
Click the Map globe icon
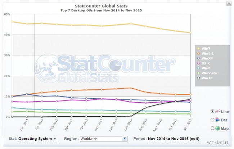(x=217, y=128)
